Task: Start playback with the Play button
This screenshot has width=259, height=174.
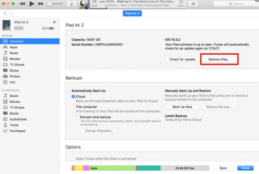Action: pyautogui.click(x=31, y=4)
